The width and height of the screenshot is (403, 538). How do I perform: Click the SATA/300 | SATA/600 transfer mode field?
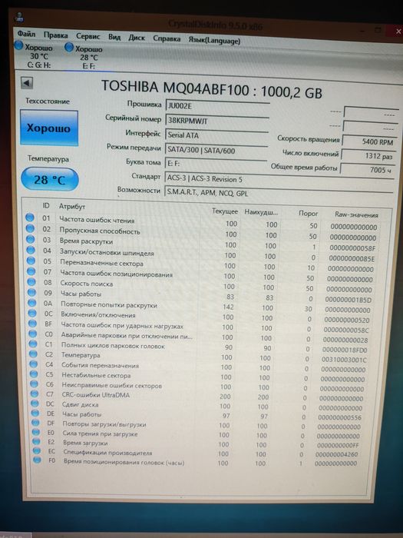[x=216, y=151]
